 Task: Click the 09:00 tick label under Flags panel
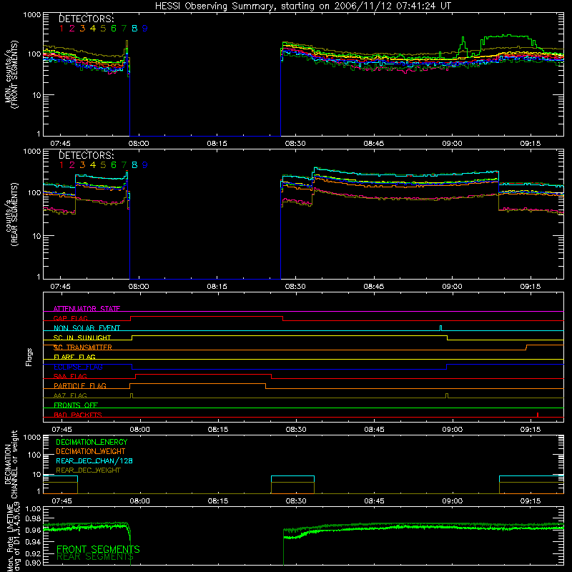pos(453,430)
